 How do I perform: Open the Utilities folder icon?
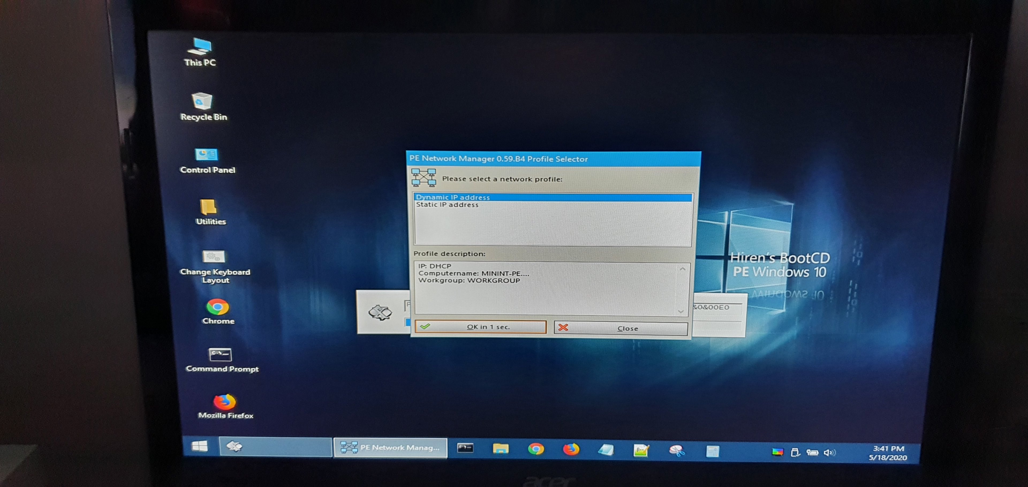coord(208,208)
